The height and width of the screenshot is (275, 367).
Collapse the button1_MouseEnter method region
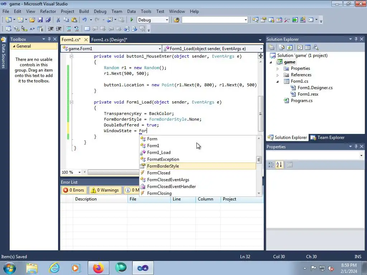point(71,56)
